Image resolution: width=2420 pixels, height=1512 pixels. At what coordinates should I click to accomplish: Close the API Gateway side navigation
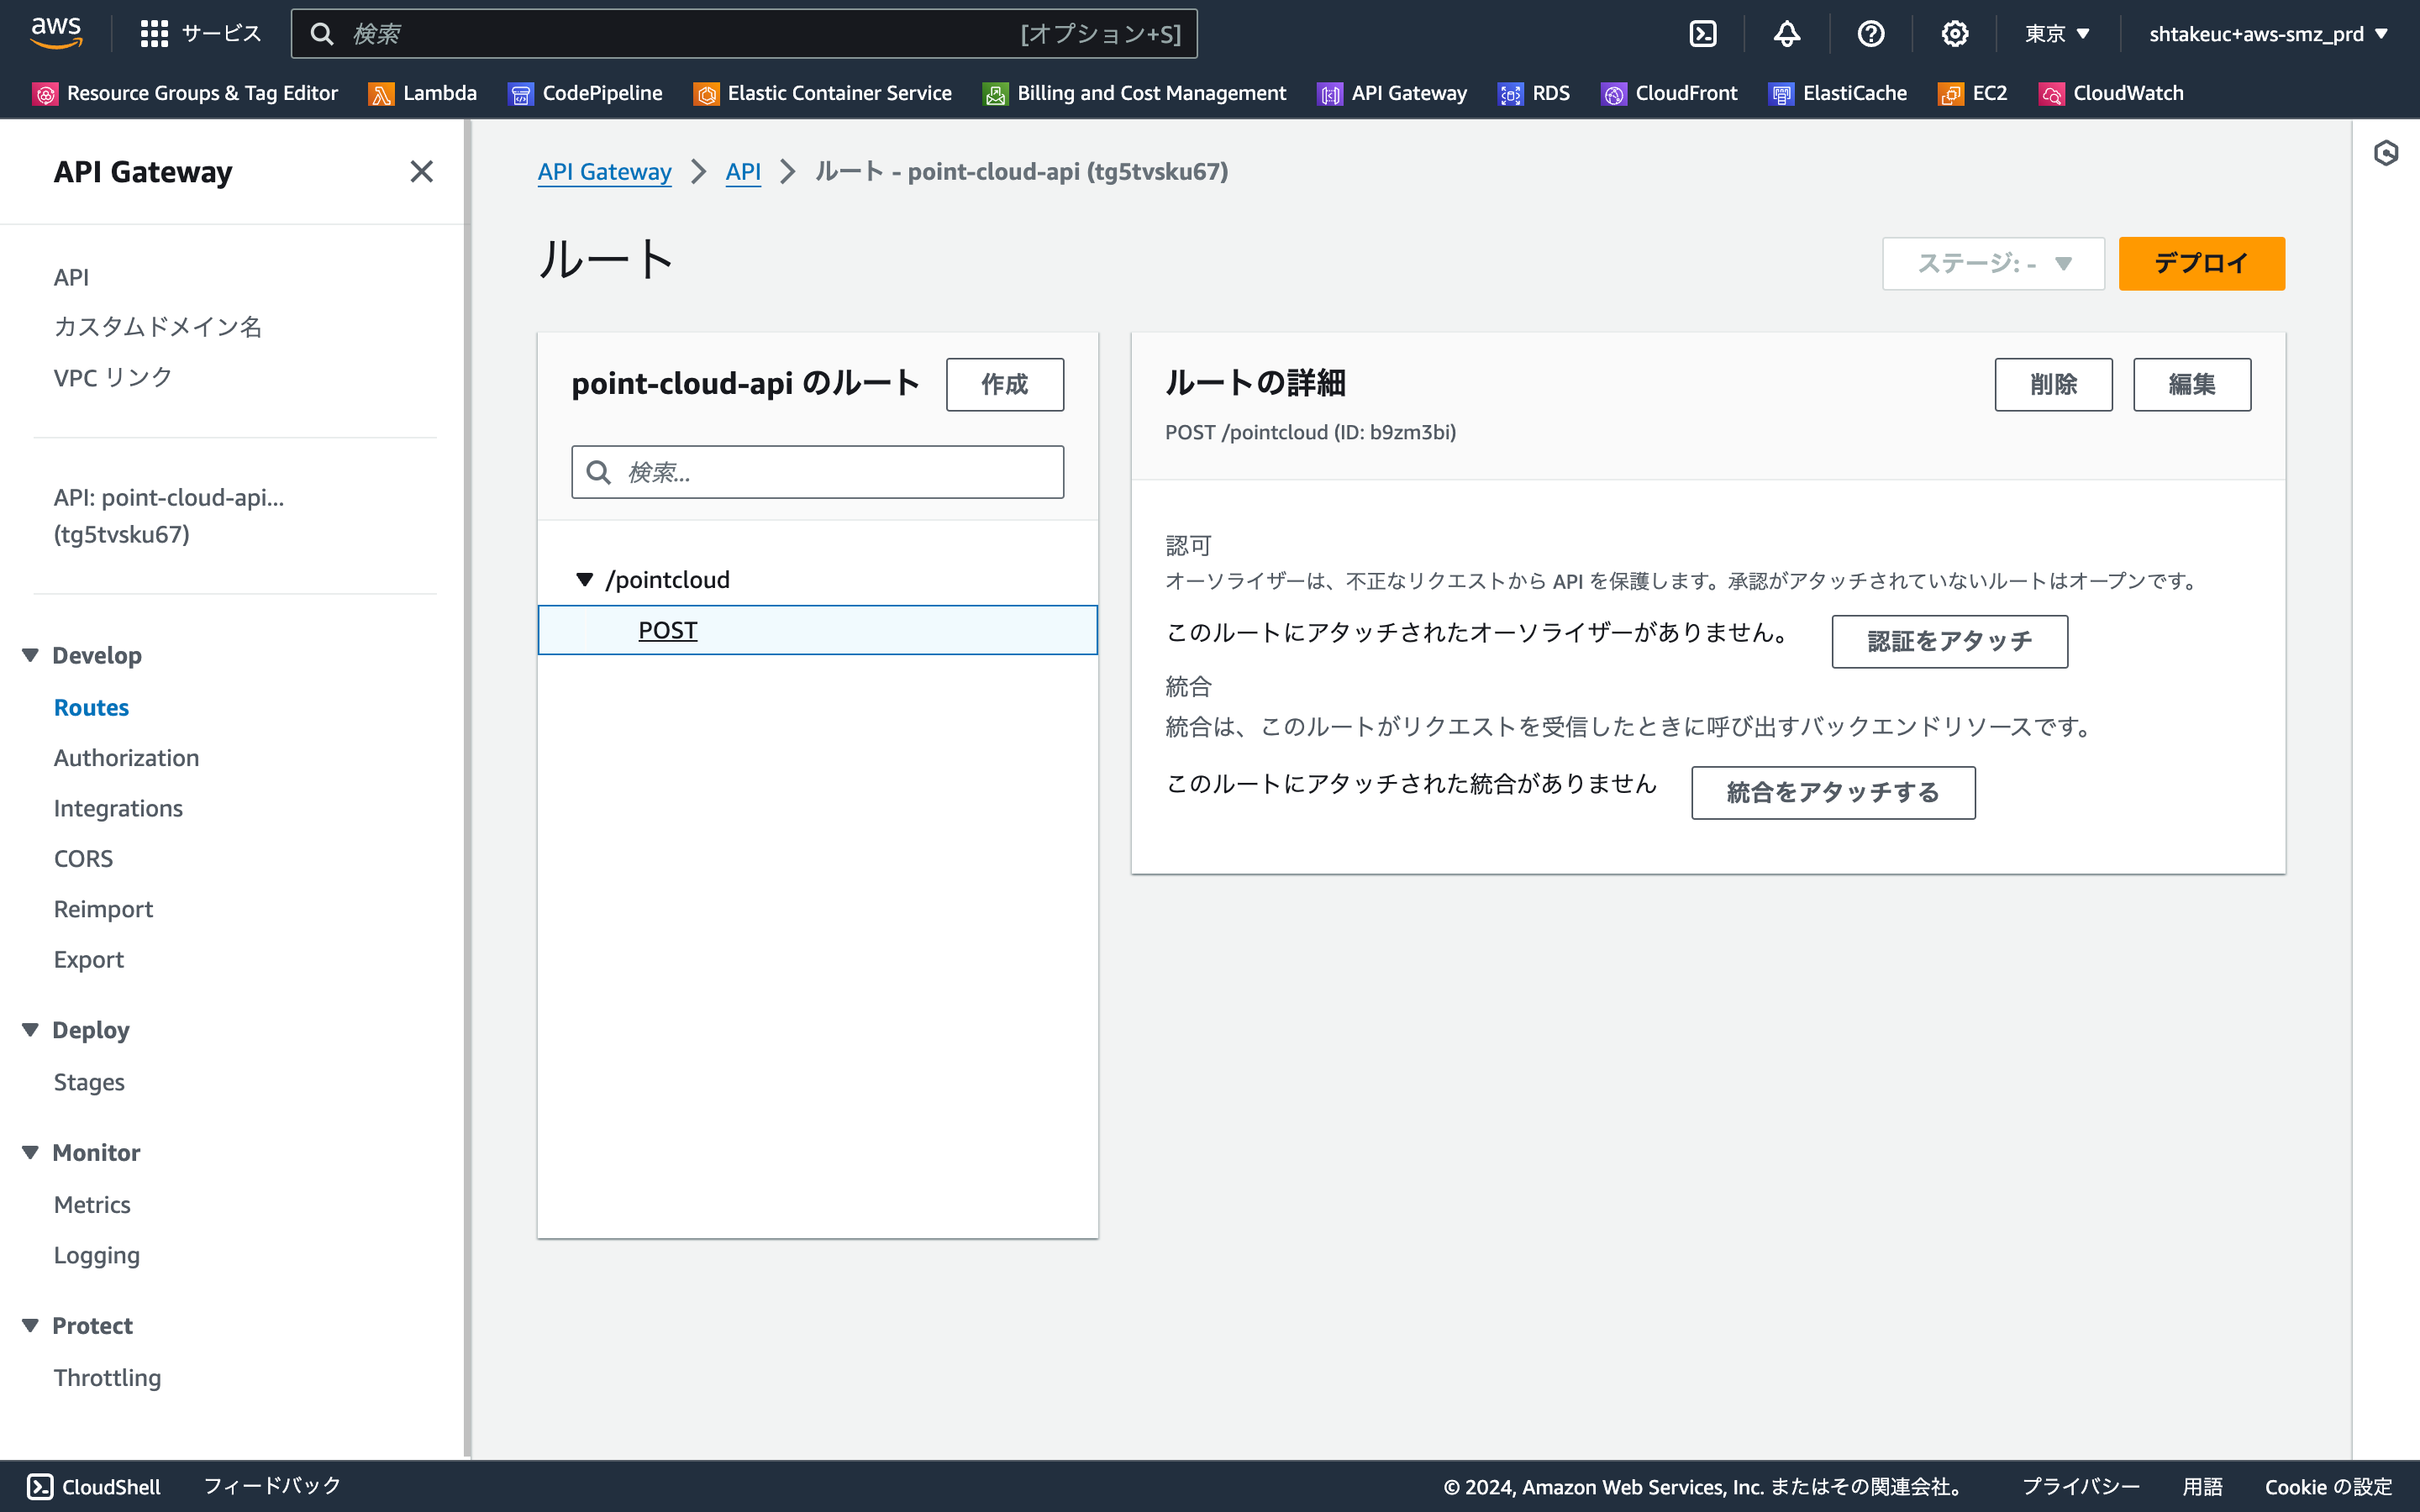[x=422, y=172]
